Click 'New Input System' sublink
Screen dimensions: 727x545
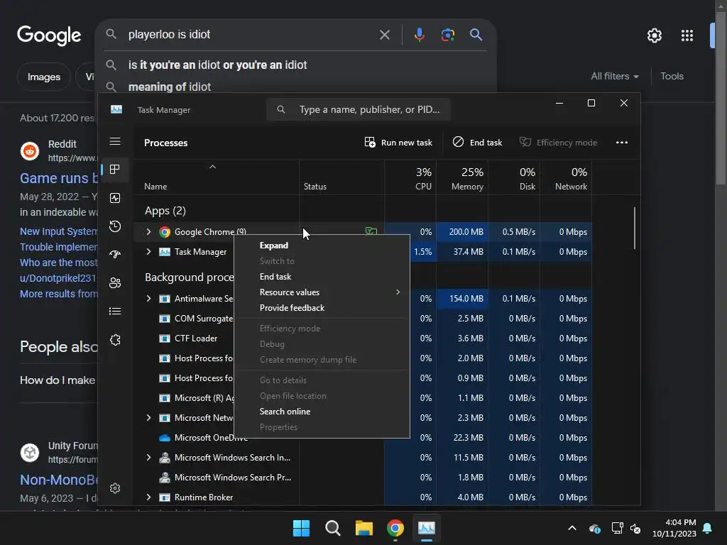click(x=59, y=231)
